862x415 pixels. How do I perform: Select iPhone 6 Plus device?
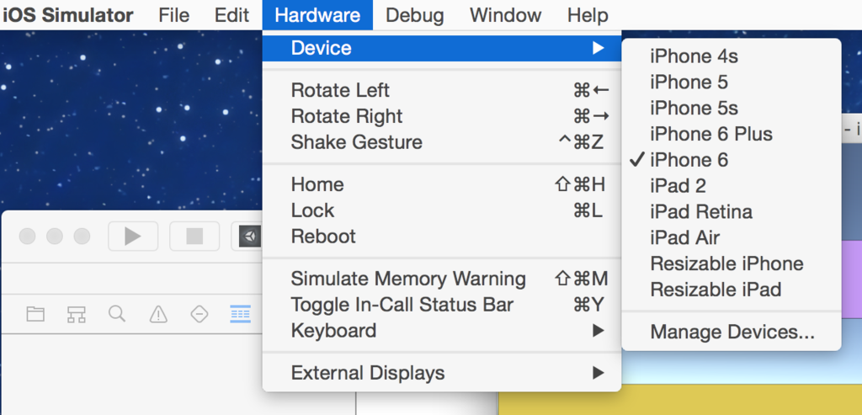[x=732, y=134]
